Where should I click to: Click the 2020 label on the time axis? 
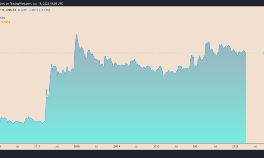tap(156, 146)
